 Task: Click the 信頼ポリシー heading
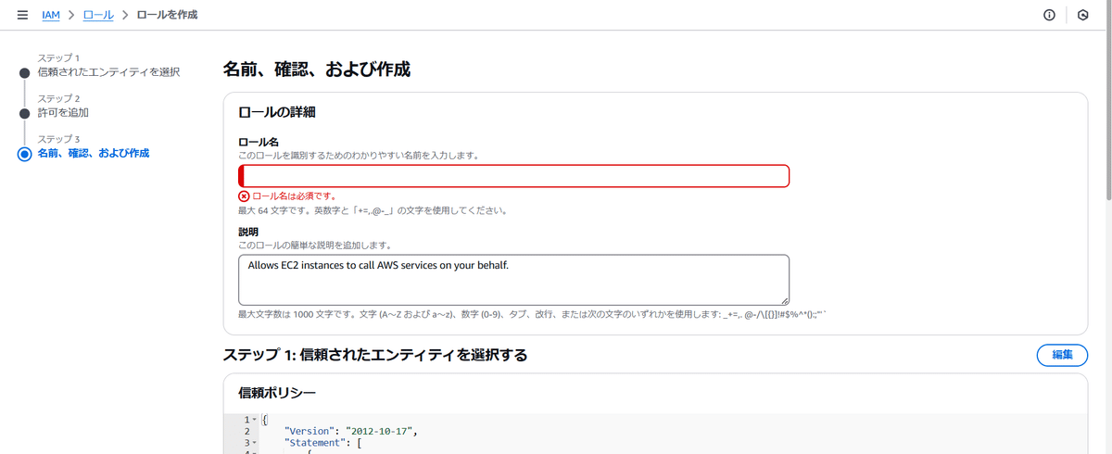click(277, 392)
